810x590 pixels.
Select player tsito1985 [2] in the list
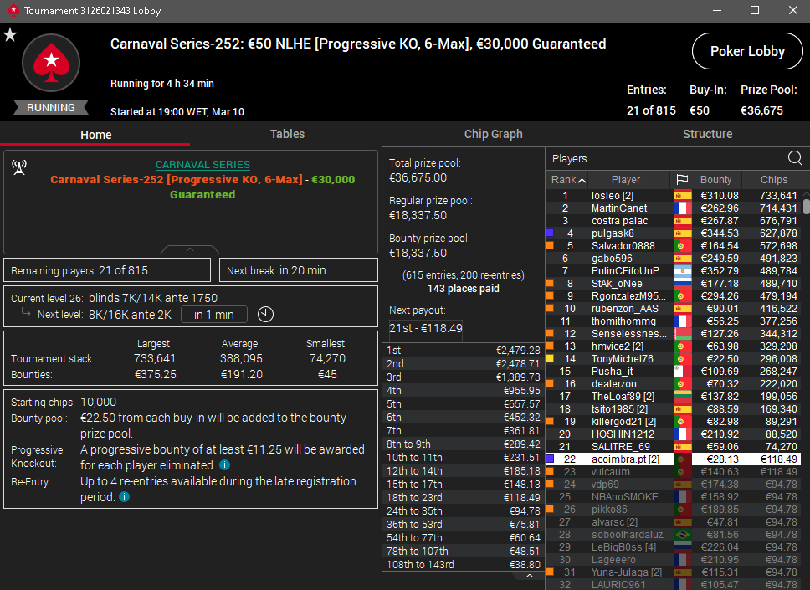click(619, 409)
